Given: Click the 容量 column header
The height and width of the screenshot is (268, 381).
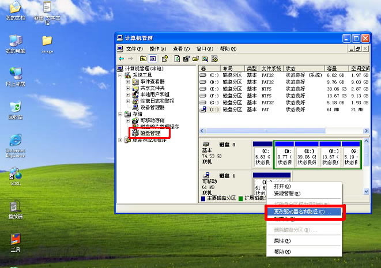Looking at the screenshot, I should (337, 69).
